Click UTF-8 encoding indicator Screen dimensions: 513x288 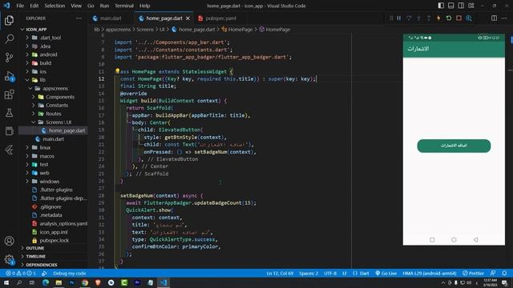tap(330, 273)
